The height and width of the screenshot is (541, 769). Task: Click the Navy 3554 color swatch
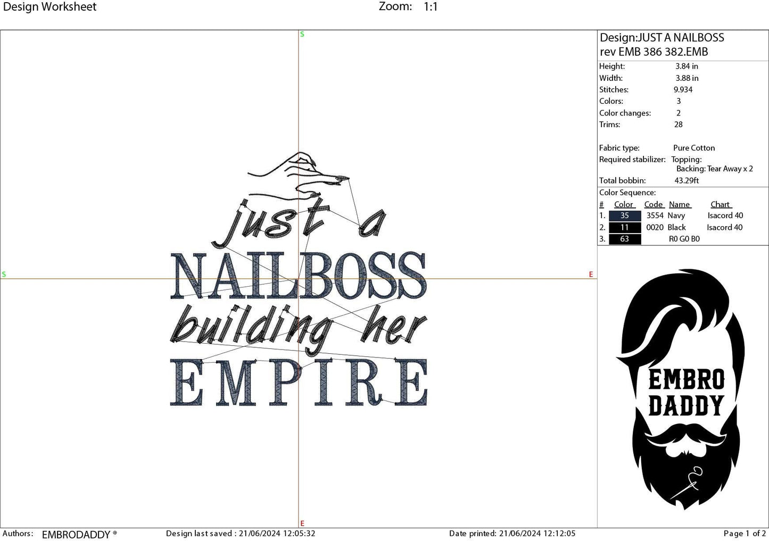[x=624, y=215]
